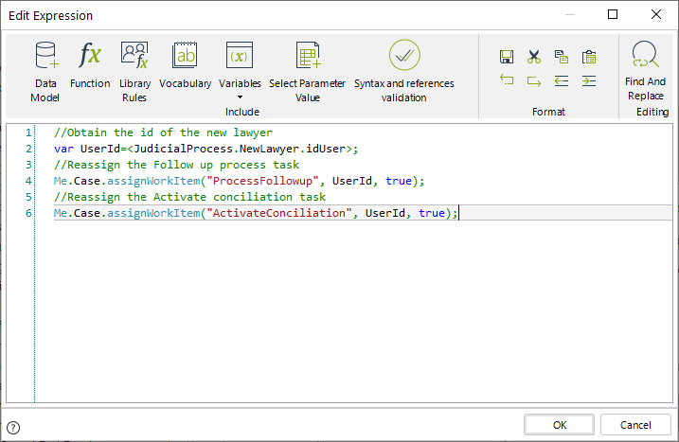
Task: Open Library Rules
Action: pyautogui.click(x=134, y=72)
